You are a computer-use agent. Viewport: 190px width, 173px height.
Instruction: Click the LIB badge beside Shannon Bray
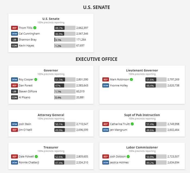point(14,40)
